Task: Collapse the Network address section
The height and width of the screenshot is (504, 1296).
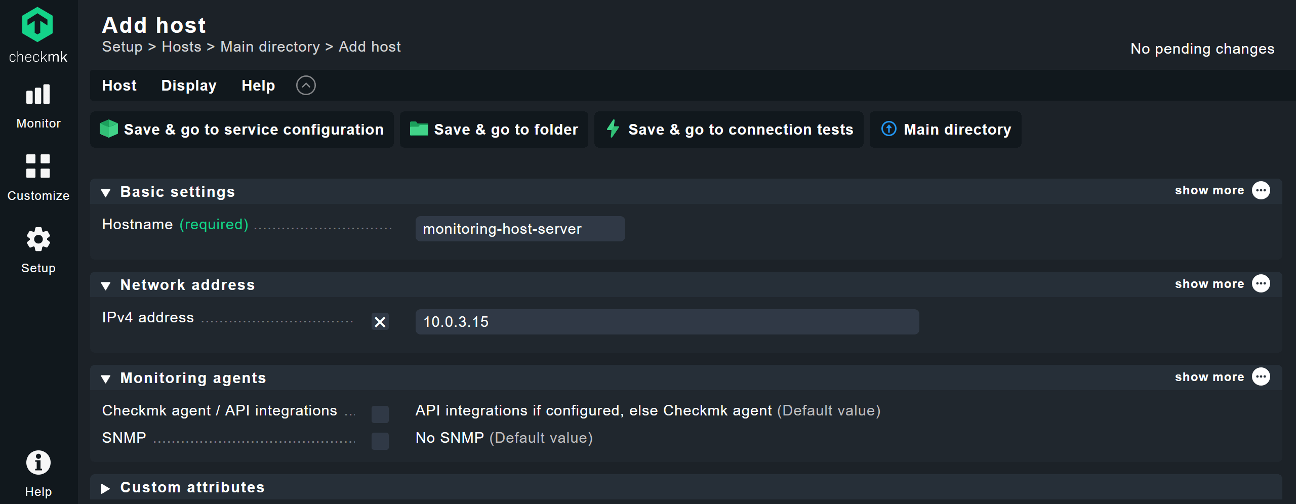Action: (x=106, y=285)
